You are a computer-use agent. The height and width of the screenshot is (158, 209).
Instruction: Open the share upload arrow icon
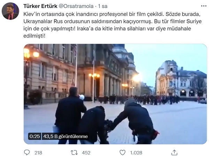point(174,152)
